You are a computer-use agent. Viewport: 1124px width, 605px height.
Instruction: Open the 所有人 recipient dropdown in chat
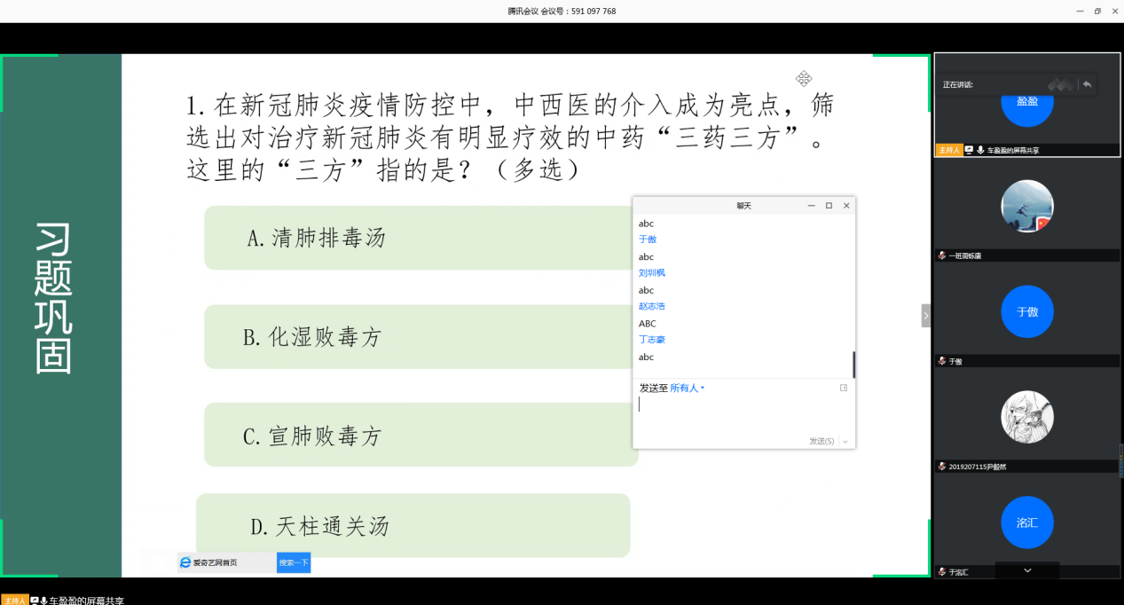(x=687, y=389)
